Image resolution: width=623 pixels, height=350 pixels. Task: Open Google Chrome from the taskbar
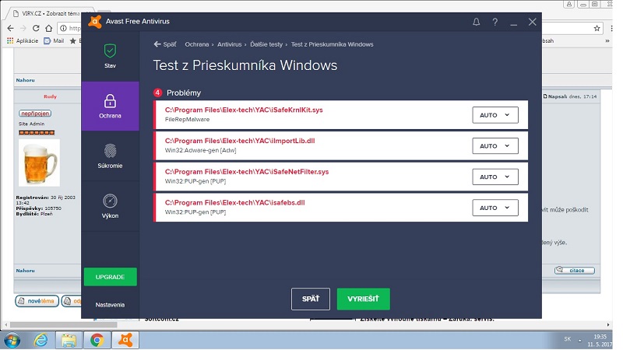[97, 339]
